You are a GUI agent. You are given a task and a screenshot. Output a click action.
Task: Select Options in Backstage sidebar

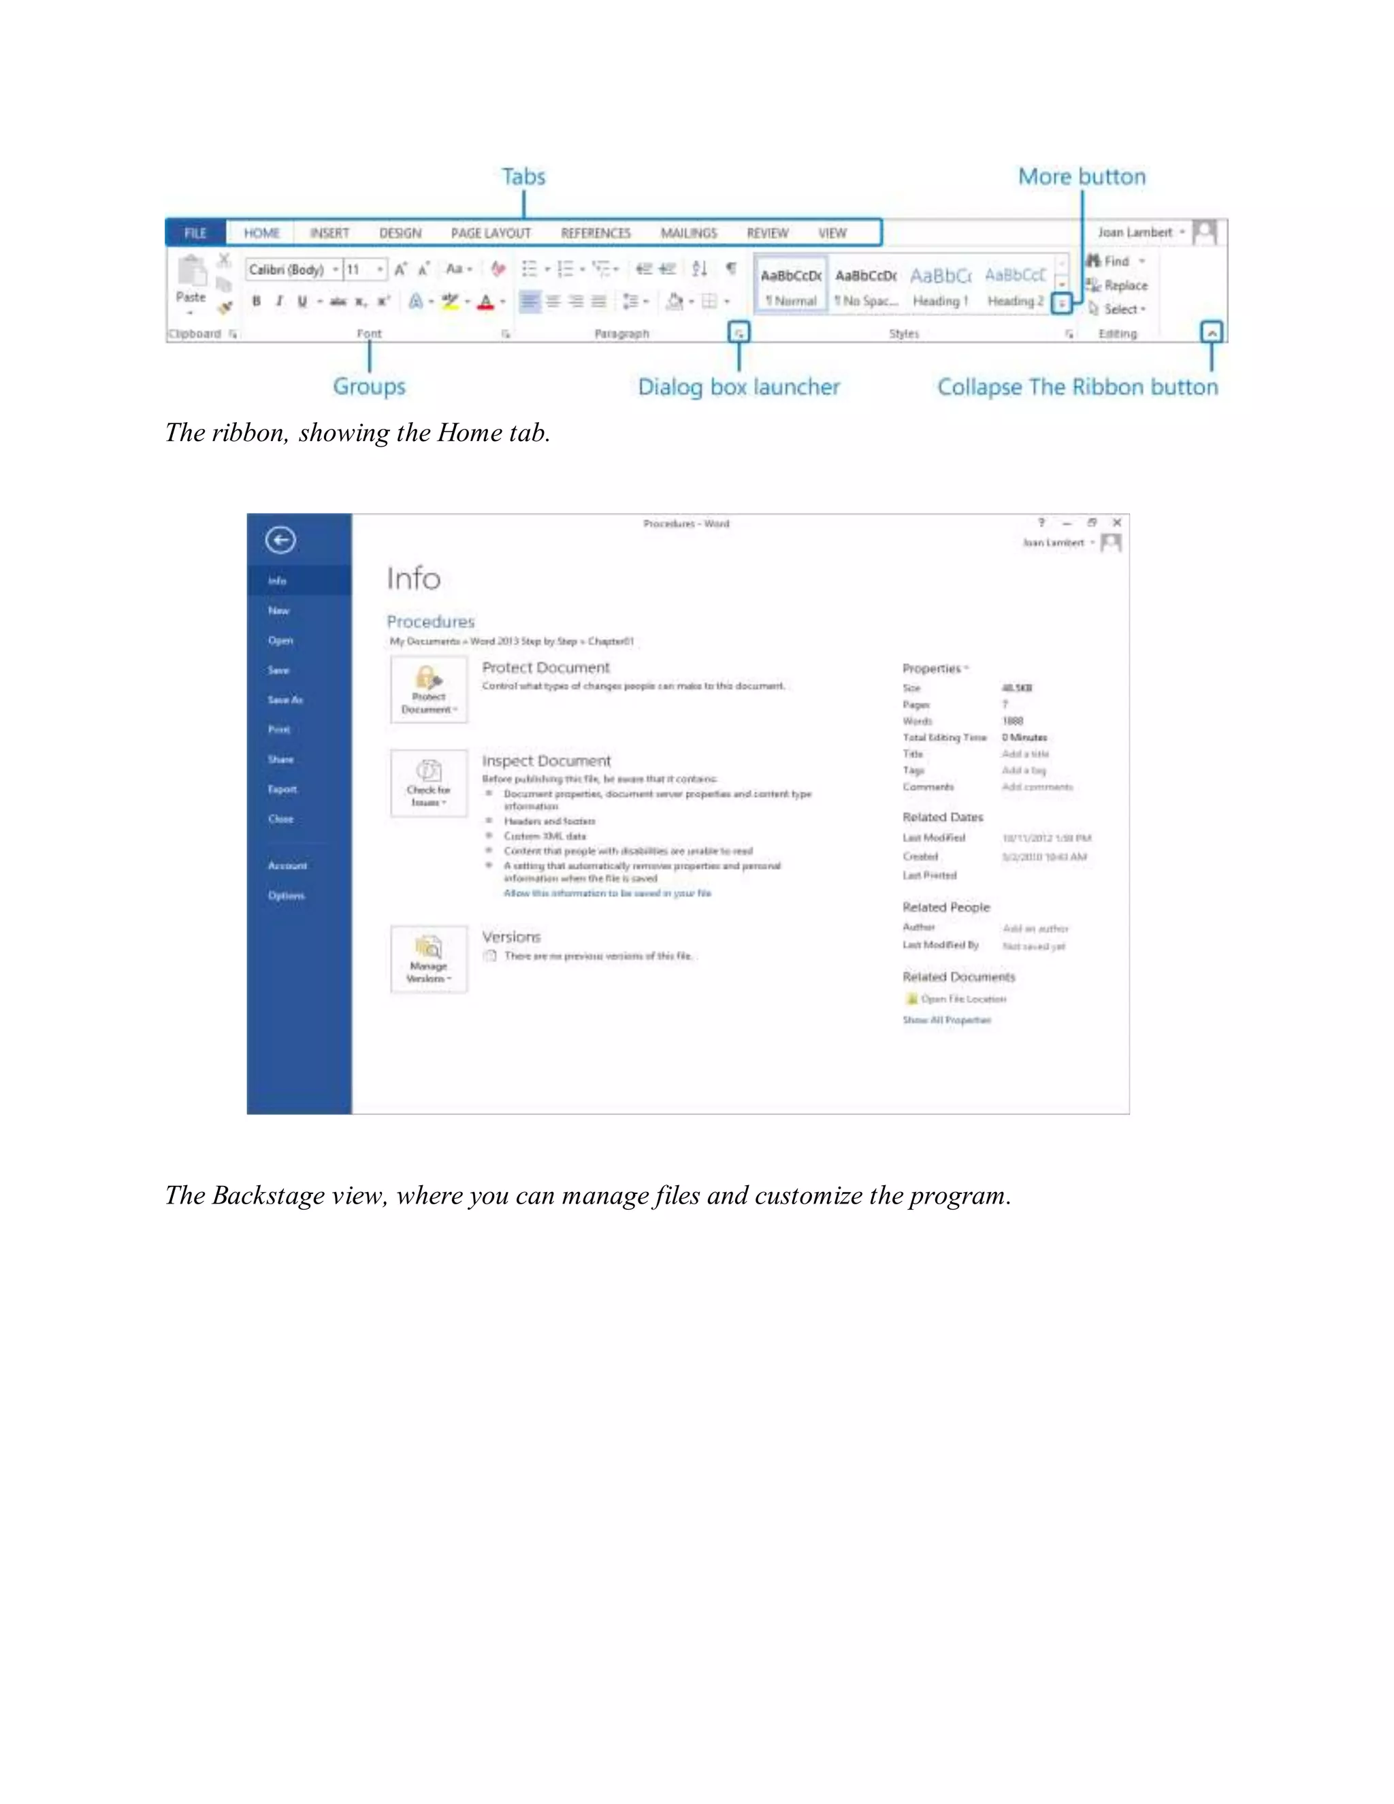click(286, 895)
